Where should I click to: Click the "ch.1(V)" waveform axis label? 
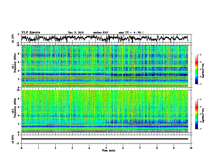(13, 39)
